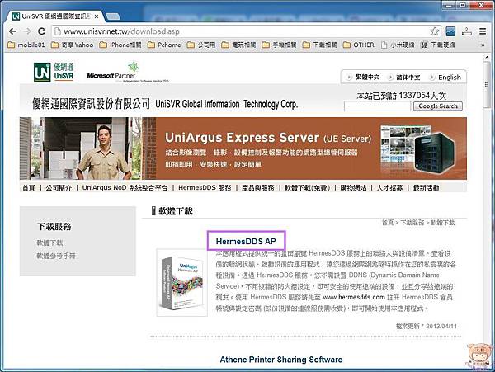Click the 檔案更新：2013/04/11 date text

pyautogui.click(x=427, y=326)
